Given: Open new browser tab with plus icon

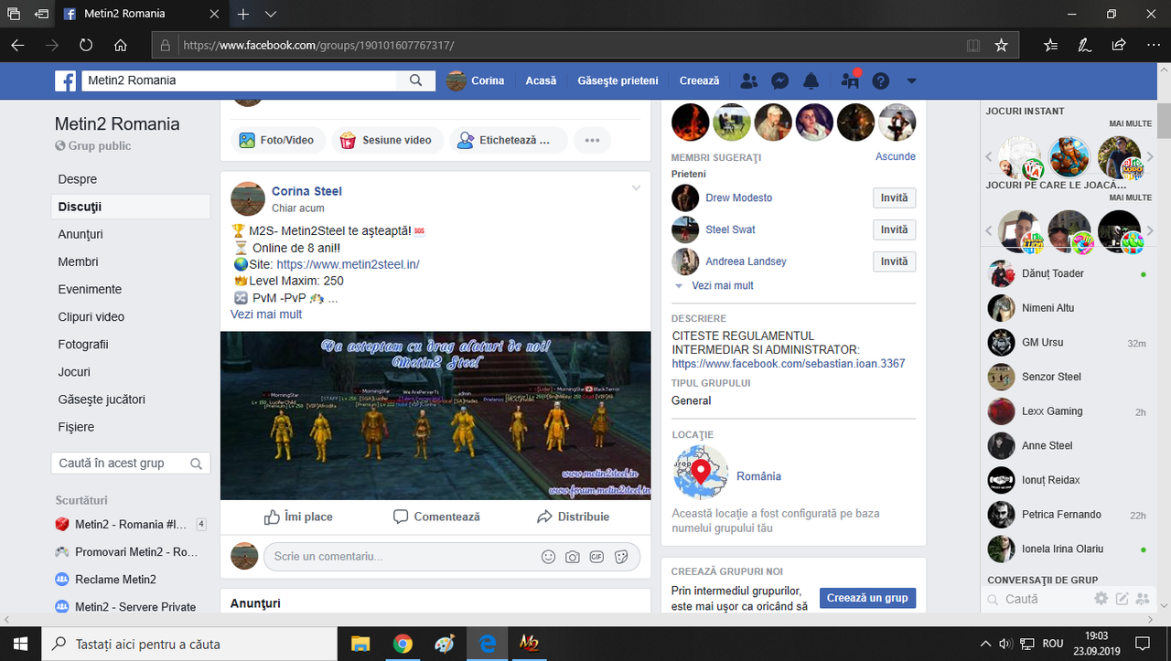Looking at the screenshot, I should [243, 15].
